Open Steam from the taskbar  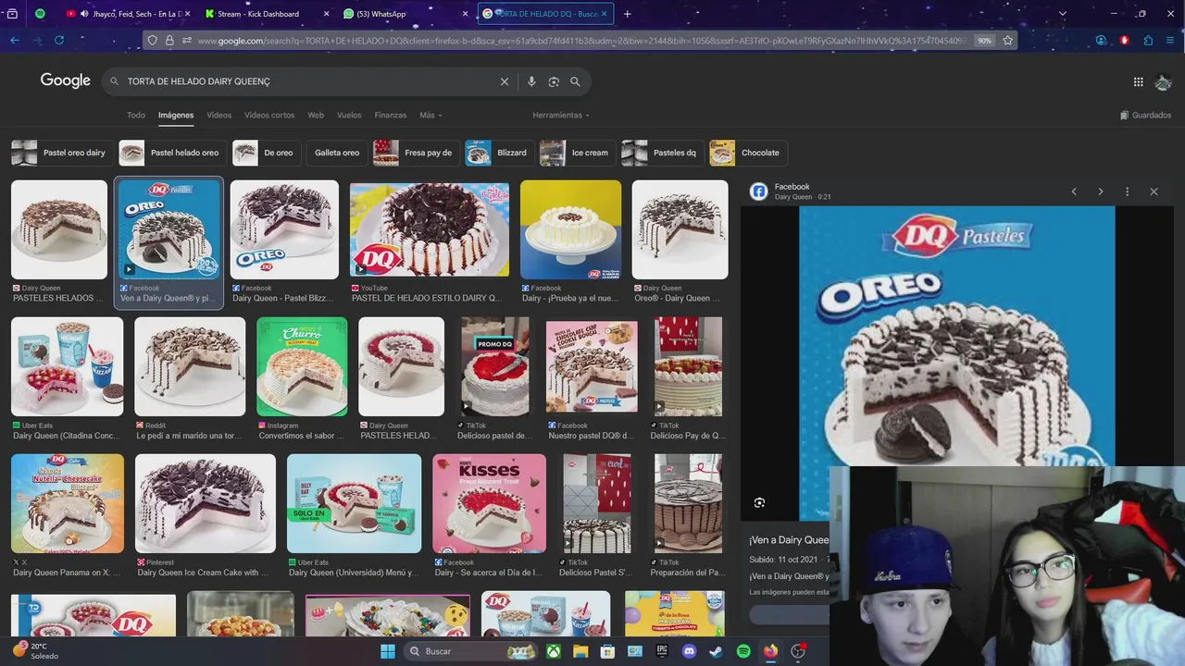coord(716,651)
